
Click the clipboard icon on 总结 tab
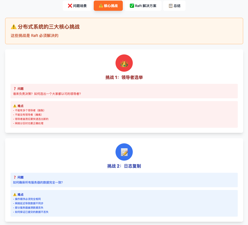[x=170, y=6]
